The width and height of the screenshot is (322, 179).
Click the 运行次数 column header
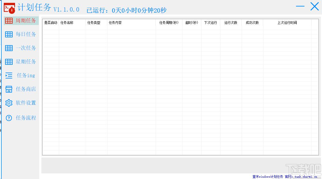point(231,23)
